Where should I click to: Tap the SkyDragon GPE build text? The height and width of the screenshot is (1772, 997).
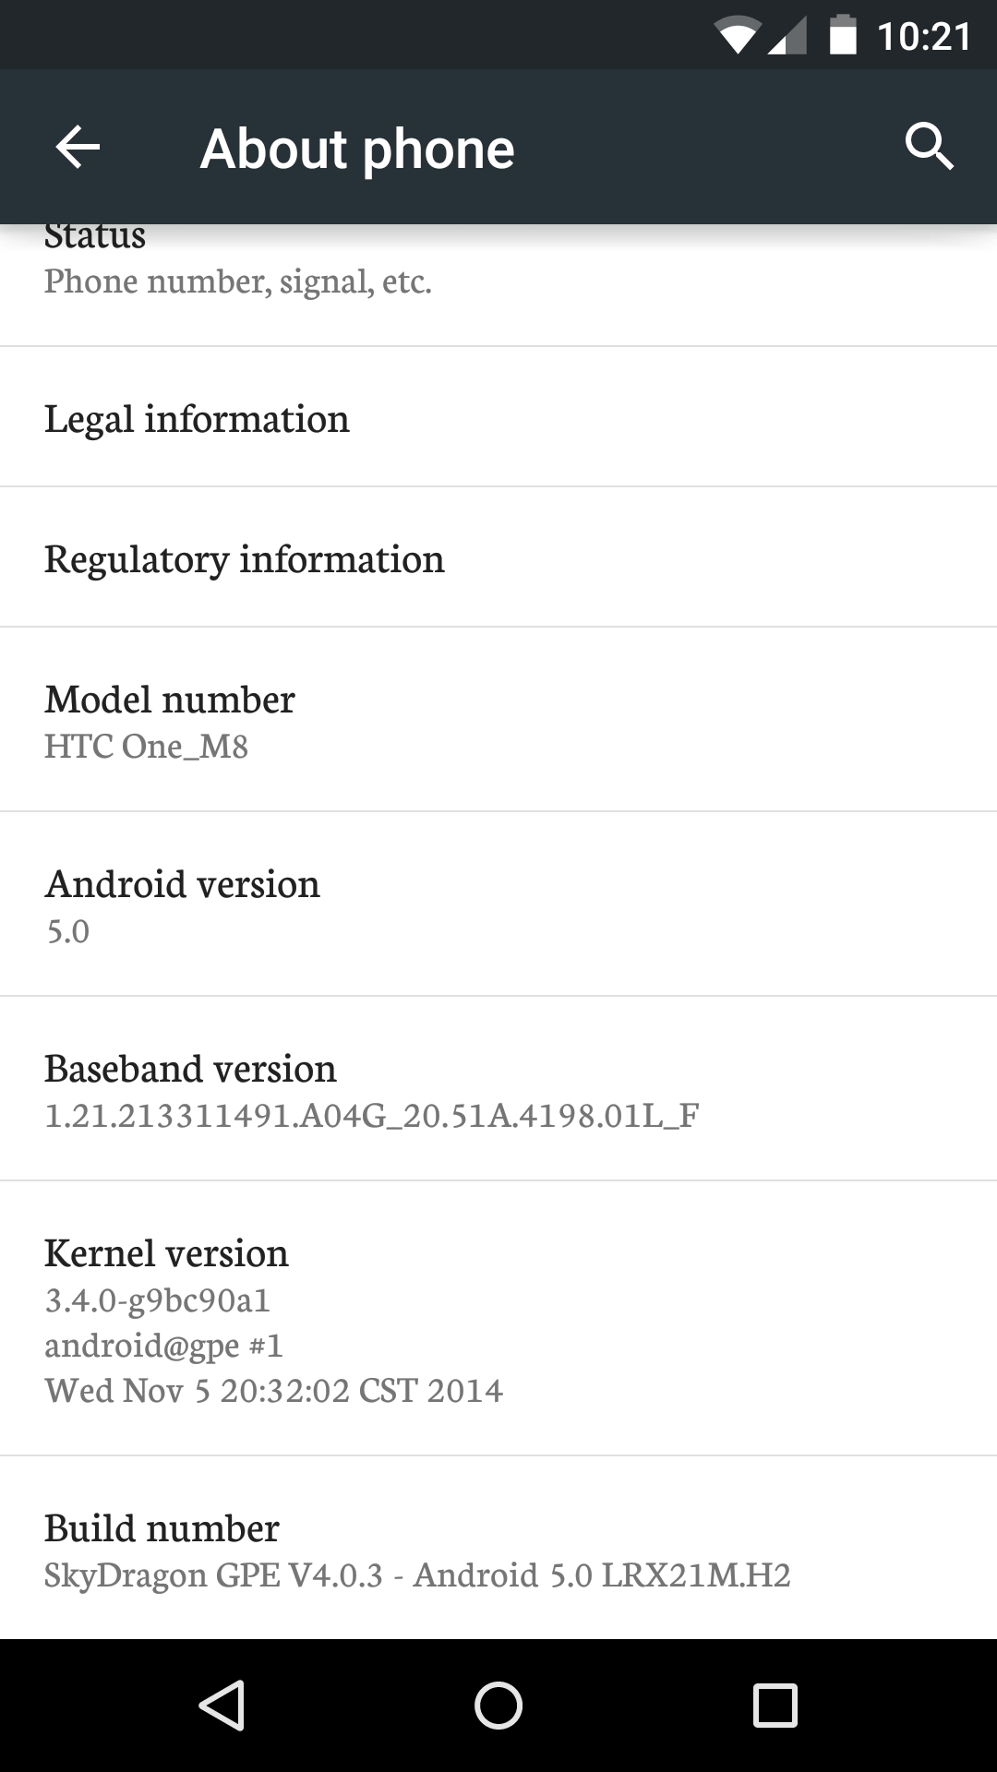pos(417,1575)
